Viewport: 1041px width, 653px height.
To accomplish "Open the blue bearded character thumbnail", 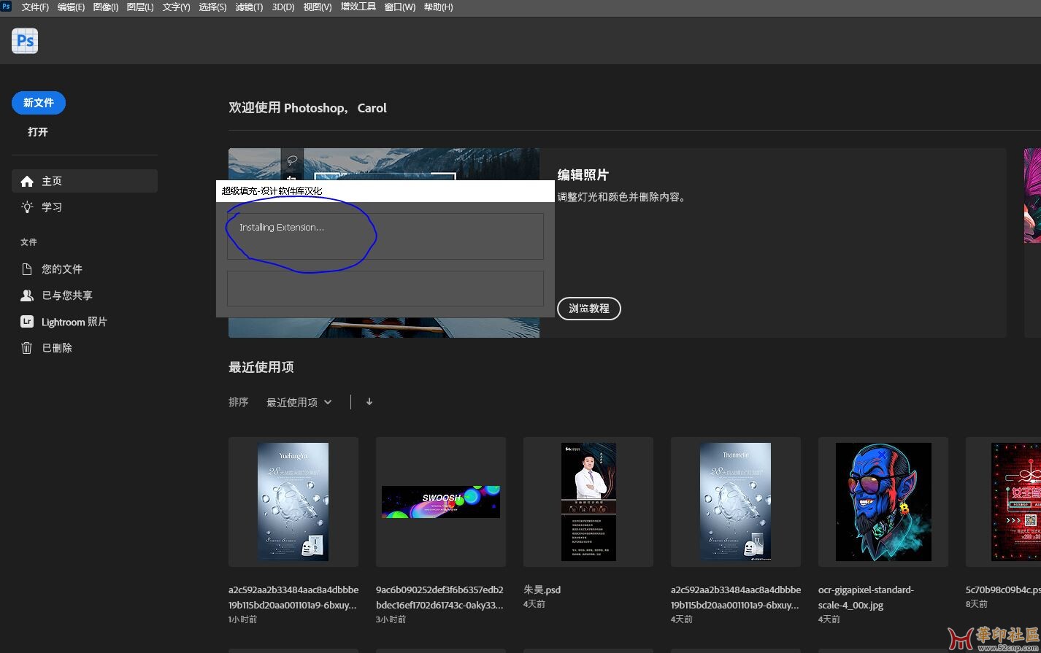I will pyautogui.click(x=883, y=502).
